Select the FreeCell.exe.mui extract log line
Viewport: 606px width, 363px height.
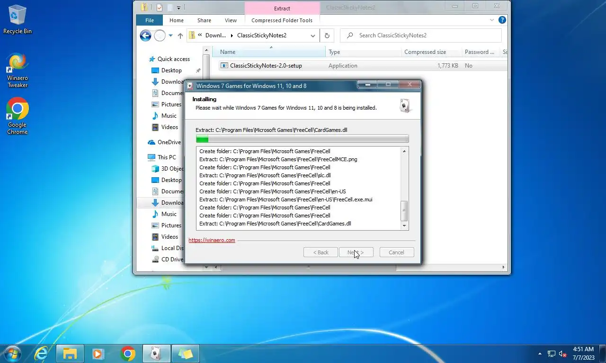point(286,199)
